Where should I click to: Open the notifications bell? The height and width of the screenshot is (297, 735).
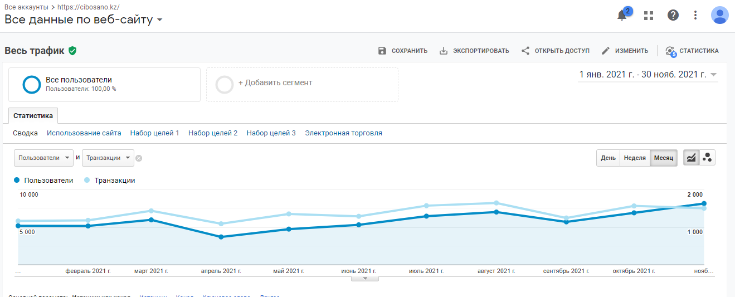622,16
